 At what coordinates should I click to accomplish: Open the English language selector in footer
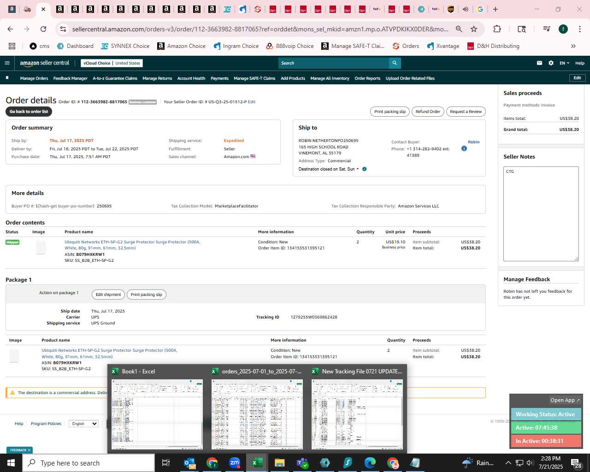(x=83, y=424)
